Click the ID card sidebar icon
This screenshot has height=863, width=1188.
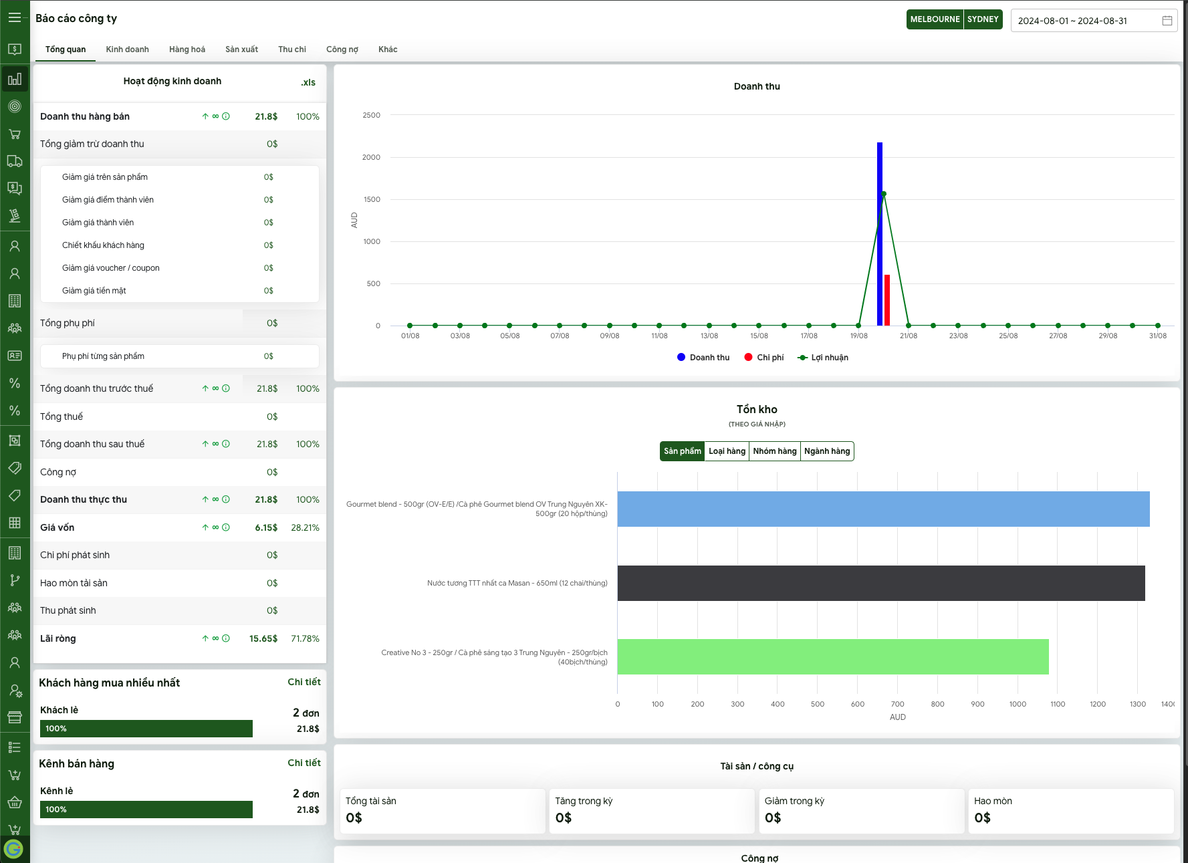coord(15,356)
